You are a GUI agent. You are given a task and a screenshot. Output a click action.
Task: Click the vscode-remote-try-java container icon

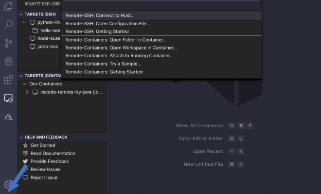pos(35,92)
